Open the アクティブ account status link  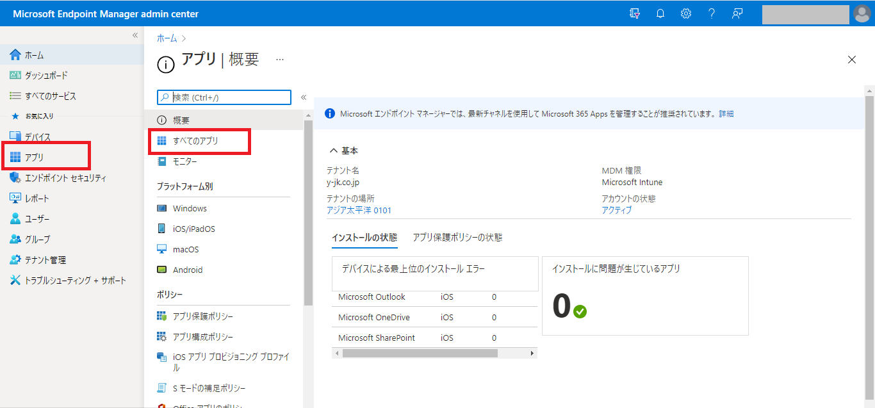tap(617, 210)
